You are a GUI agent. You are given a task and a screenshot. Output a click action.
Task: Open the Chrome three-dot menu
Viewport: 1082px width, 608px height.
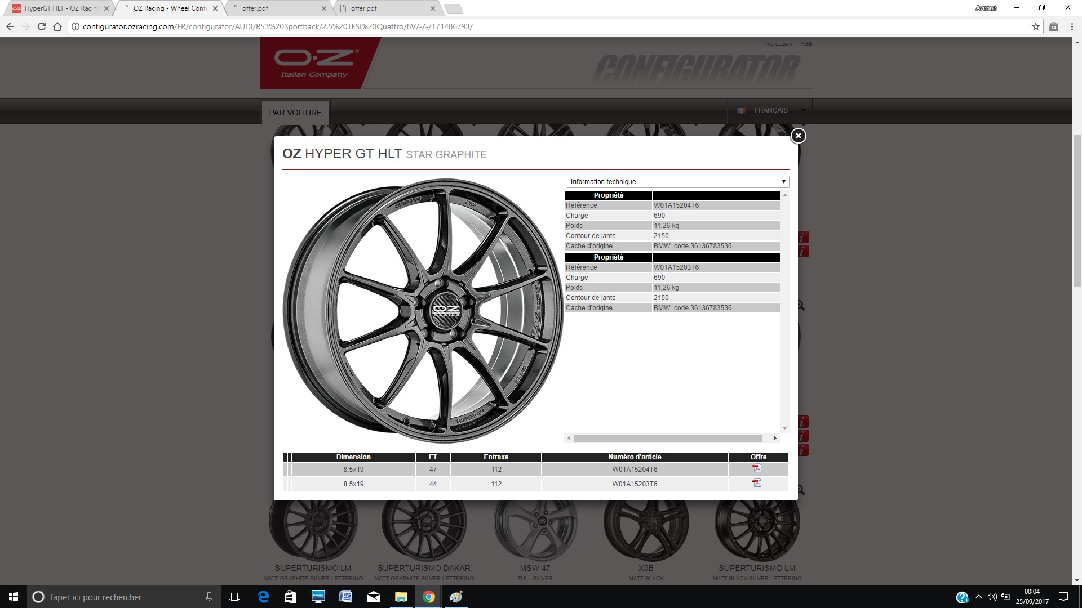[1072, 26]
